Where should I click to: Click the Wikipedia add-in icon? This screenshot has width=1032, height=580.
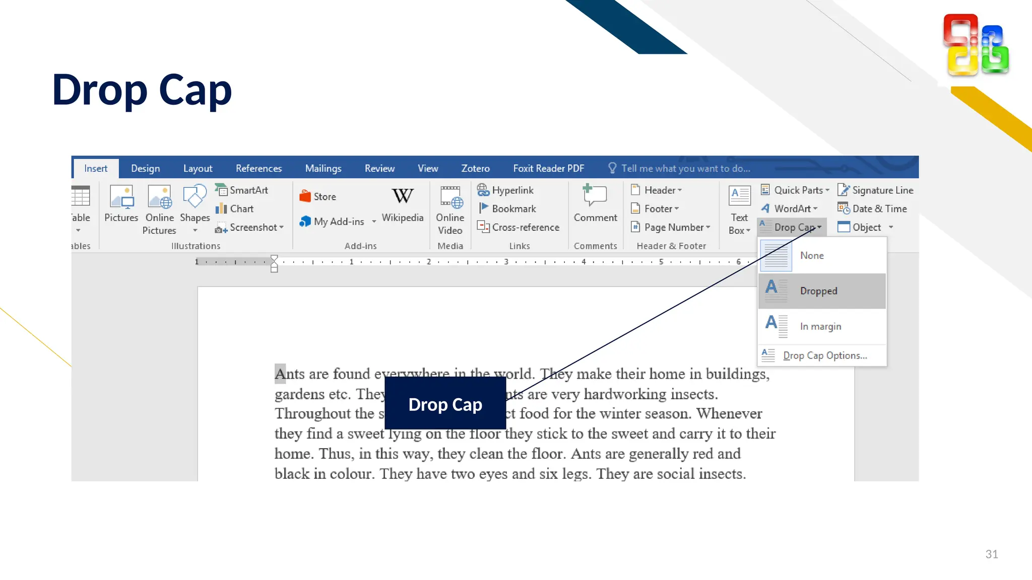(402, 197)
